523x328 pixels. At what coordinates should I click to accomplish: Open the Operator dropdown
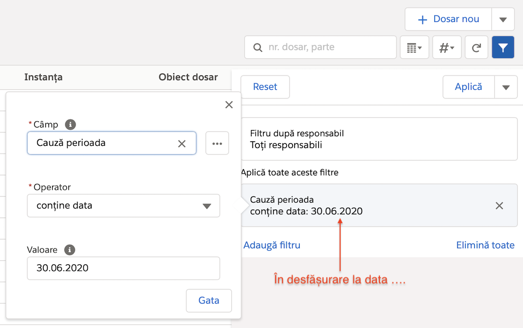[x=123, y=206]
